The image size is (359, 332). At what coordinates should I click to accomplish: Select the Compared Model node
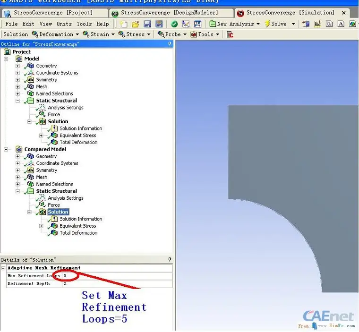45,149
